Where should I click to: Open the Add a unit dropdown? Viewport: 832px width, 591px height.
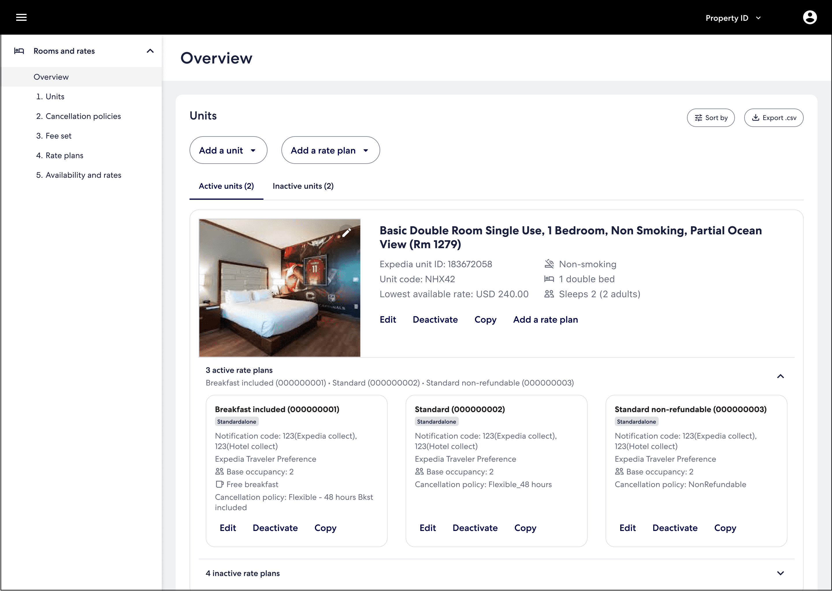click(x=228, y=150)
